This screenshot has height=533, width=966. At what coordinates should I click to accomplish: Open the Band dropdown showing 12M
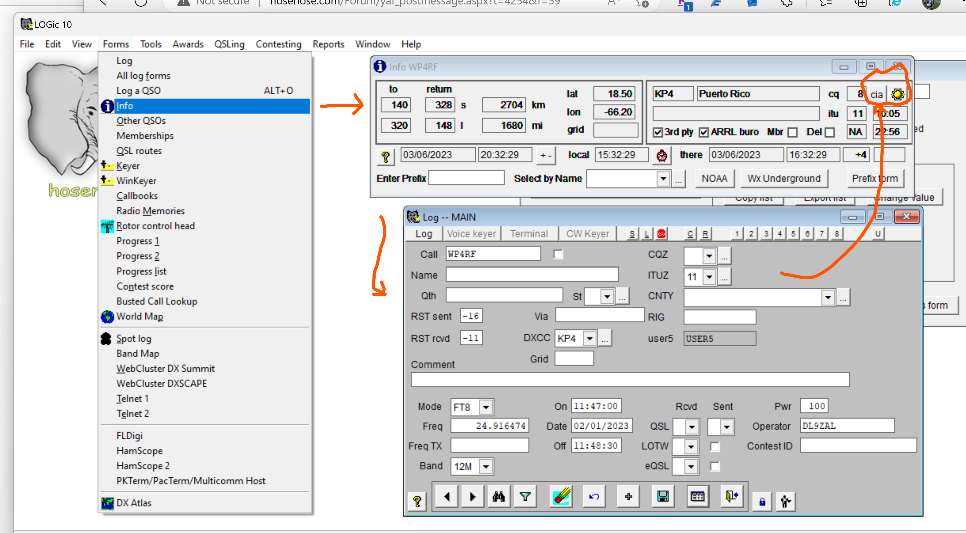(x=486, y=467)
